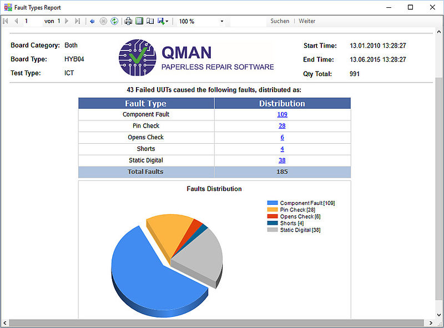444x328 pixels.
Task: Click the total value 185
Action: pyautogui.click(x=282, y=171)
